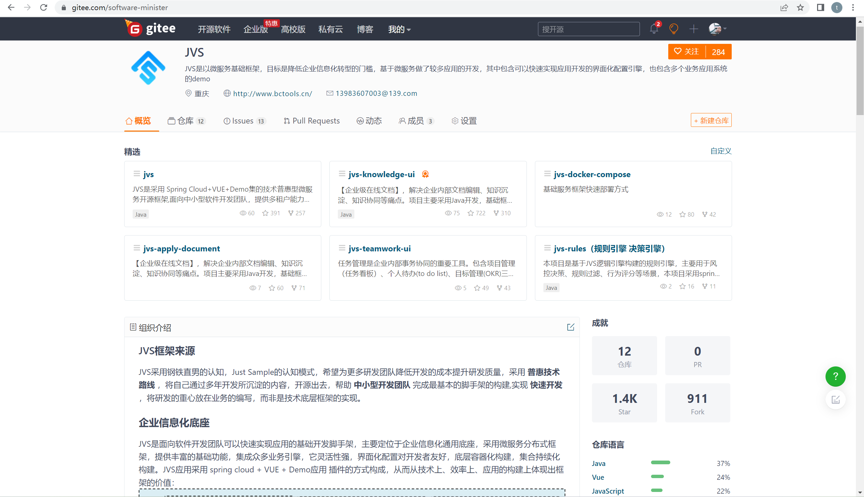The width and height of the screenshot is (864, 497).
Task: Open the jvs repository link
Action: (x=148, y=174)
